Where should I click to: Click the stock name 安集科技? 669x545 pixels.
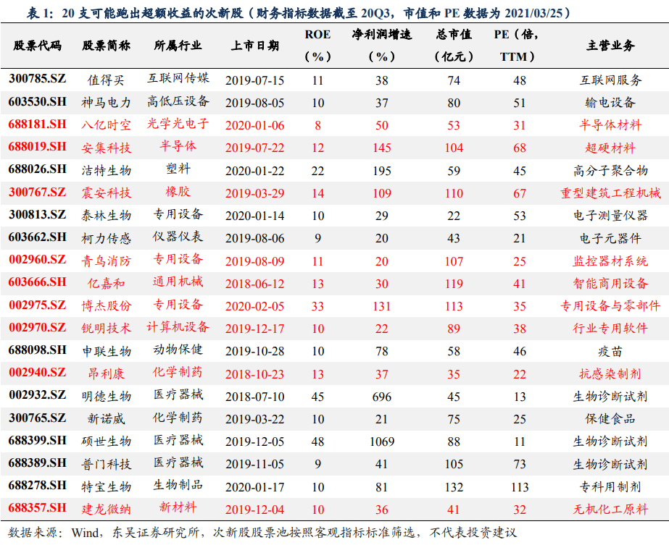click(x=107, y=148)
